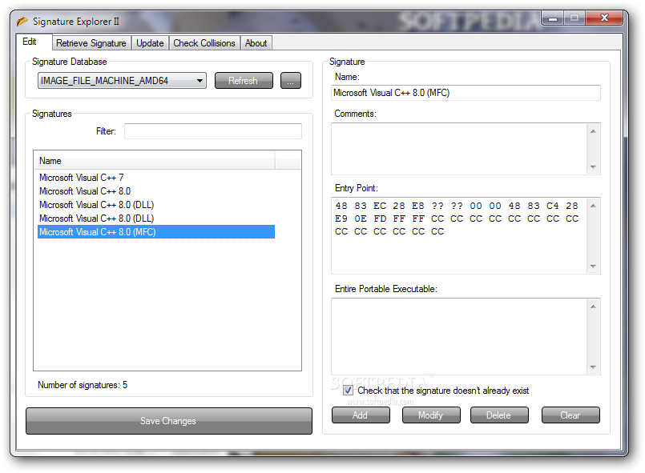Screen dimensions: 645x473
Task: Uncheck 'Check that the signature doesn't already exist'
Action: pos(348,390)
